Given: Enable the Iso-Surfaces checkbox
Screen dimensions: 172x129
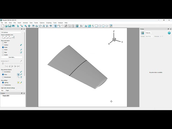Looking at the screenshot, I should click(3, 72).
